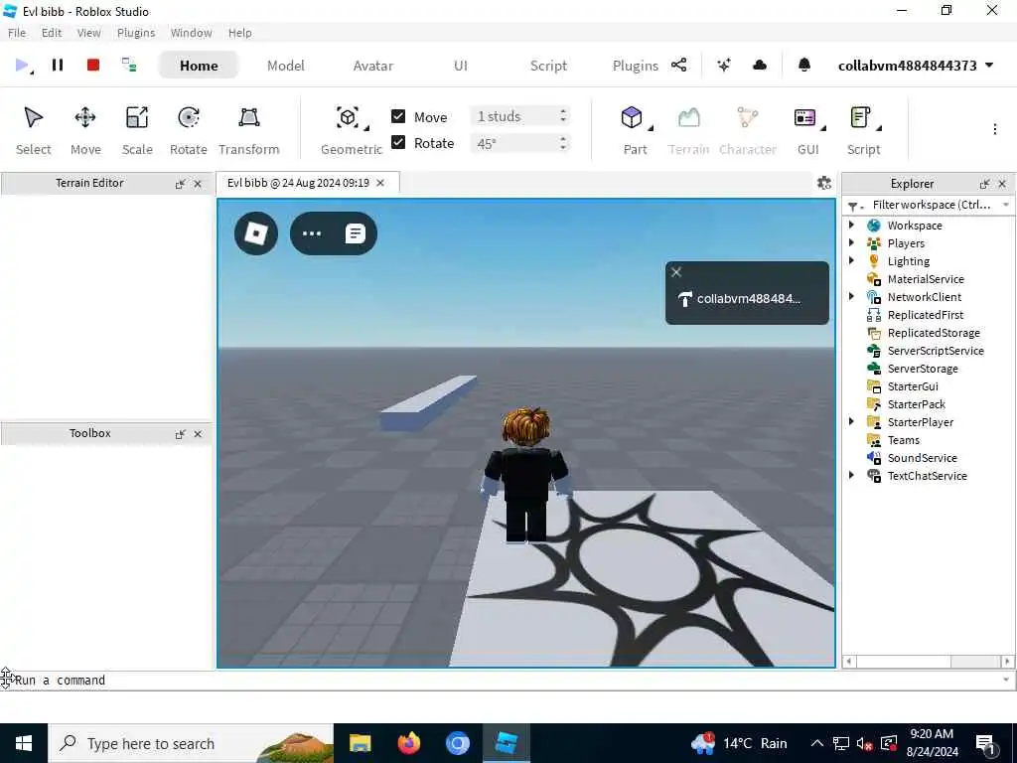This screenshot has height=763, width=1017.
Task: Activate the Rotate tool
Action: pos(188,130)
